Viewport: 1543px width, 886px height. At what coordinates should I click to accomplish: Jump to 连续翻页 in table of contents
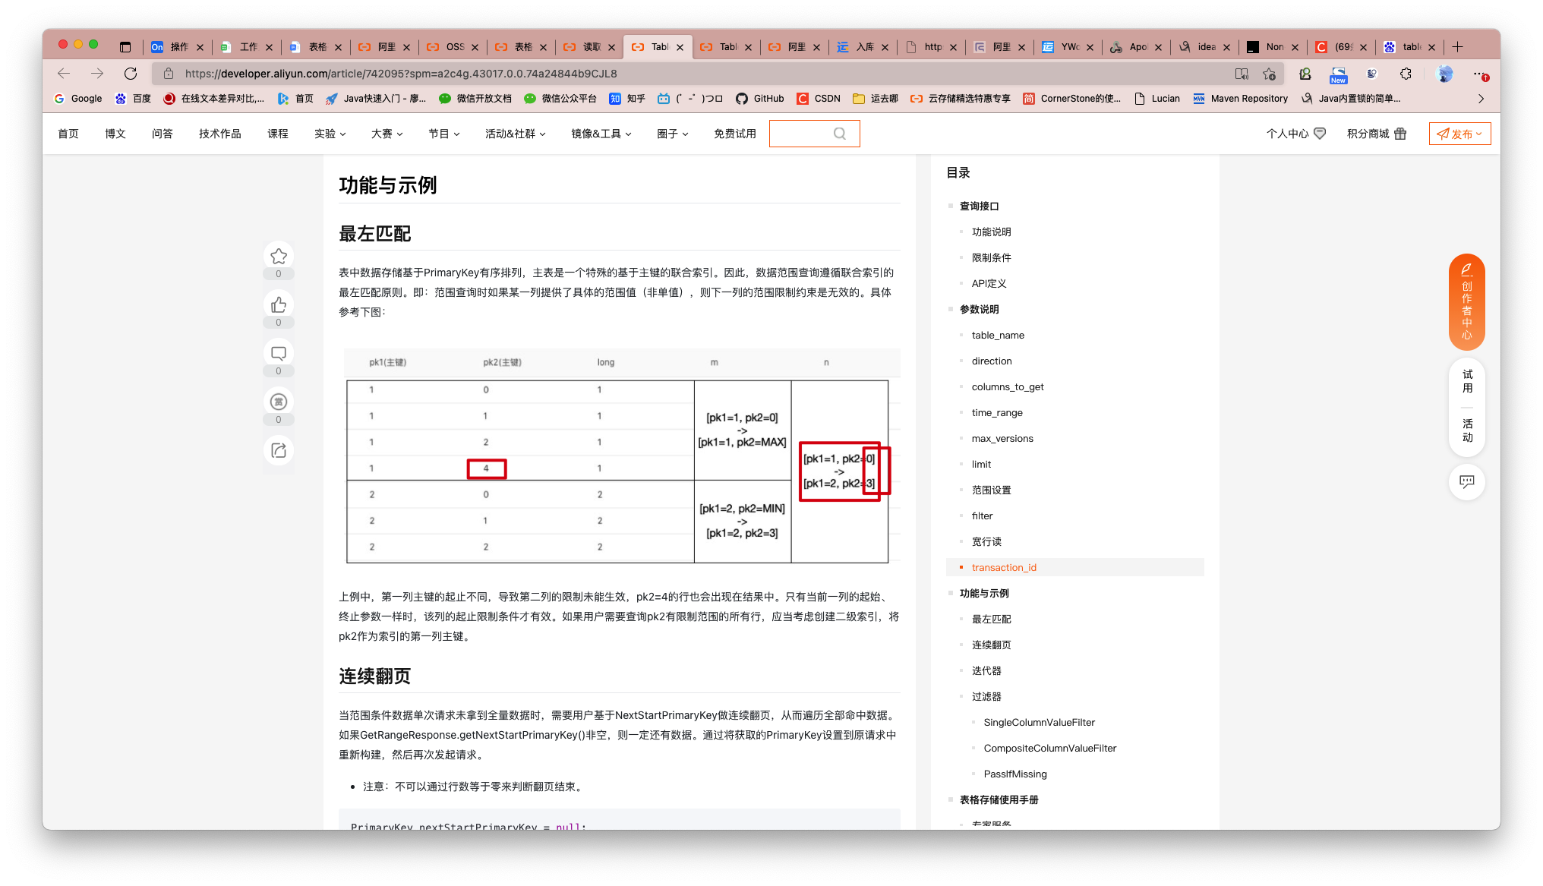[991, 645]
